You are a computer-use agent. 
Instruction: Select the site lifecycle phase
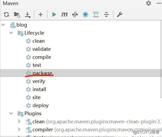[37, 98]
